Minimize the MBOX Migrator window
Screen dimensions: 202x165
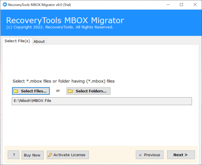pos(168,5)
